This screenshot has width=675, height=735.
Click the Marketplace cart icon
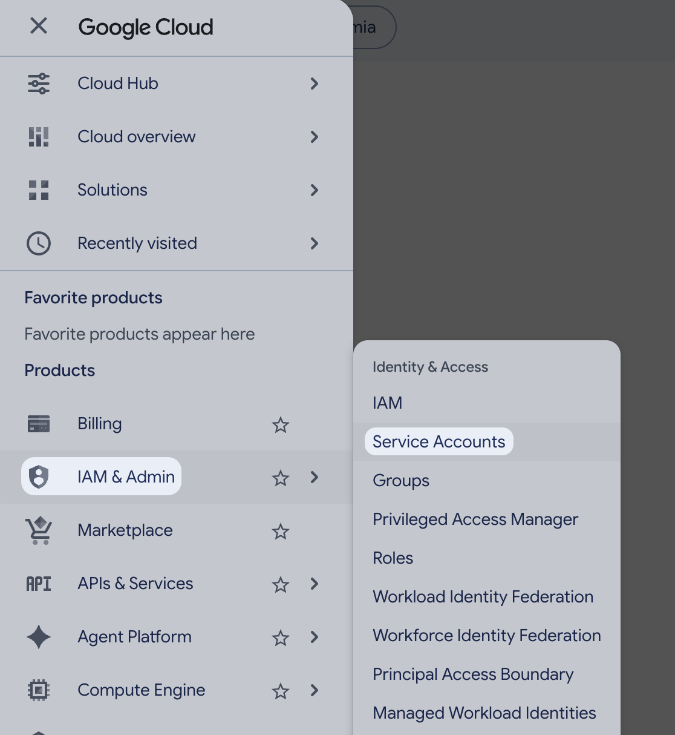[x=39, y=530]
